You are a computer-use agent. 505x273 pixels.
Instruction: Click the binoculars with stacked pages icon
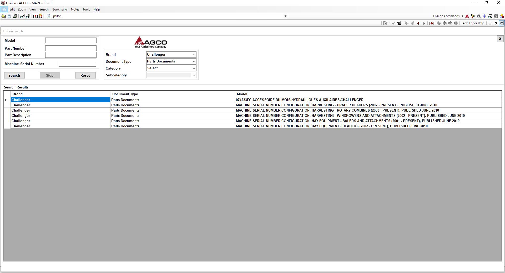tap(490, 16)
